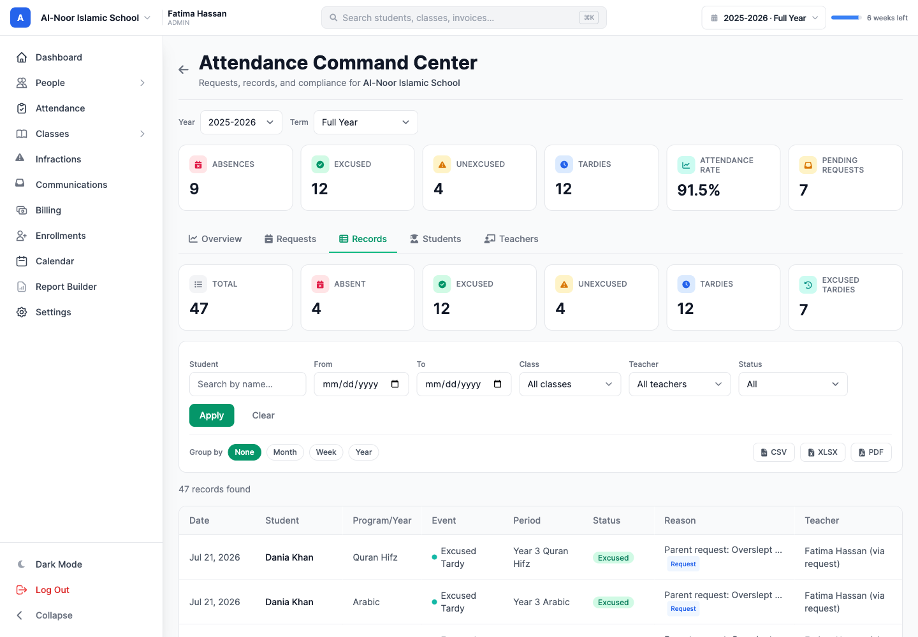
Task: Open Dashboard from the sidebar home icon
Action: click(22, 57)
